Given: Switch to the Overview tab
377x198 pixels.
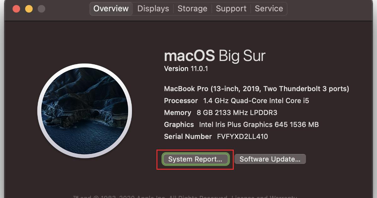Looking at the screenshot, I should (x=111, y=9).
